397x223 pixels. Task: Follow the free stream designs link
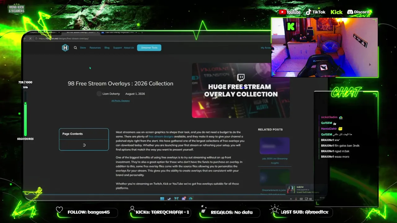161,137
